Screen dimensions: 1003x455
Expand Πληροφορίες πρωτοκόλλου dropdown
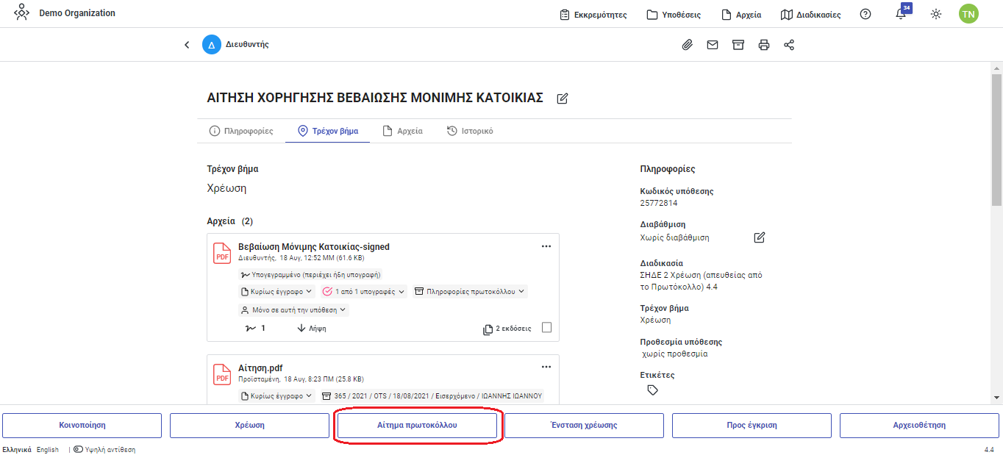tap(470, 292)
